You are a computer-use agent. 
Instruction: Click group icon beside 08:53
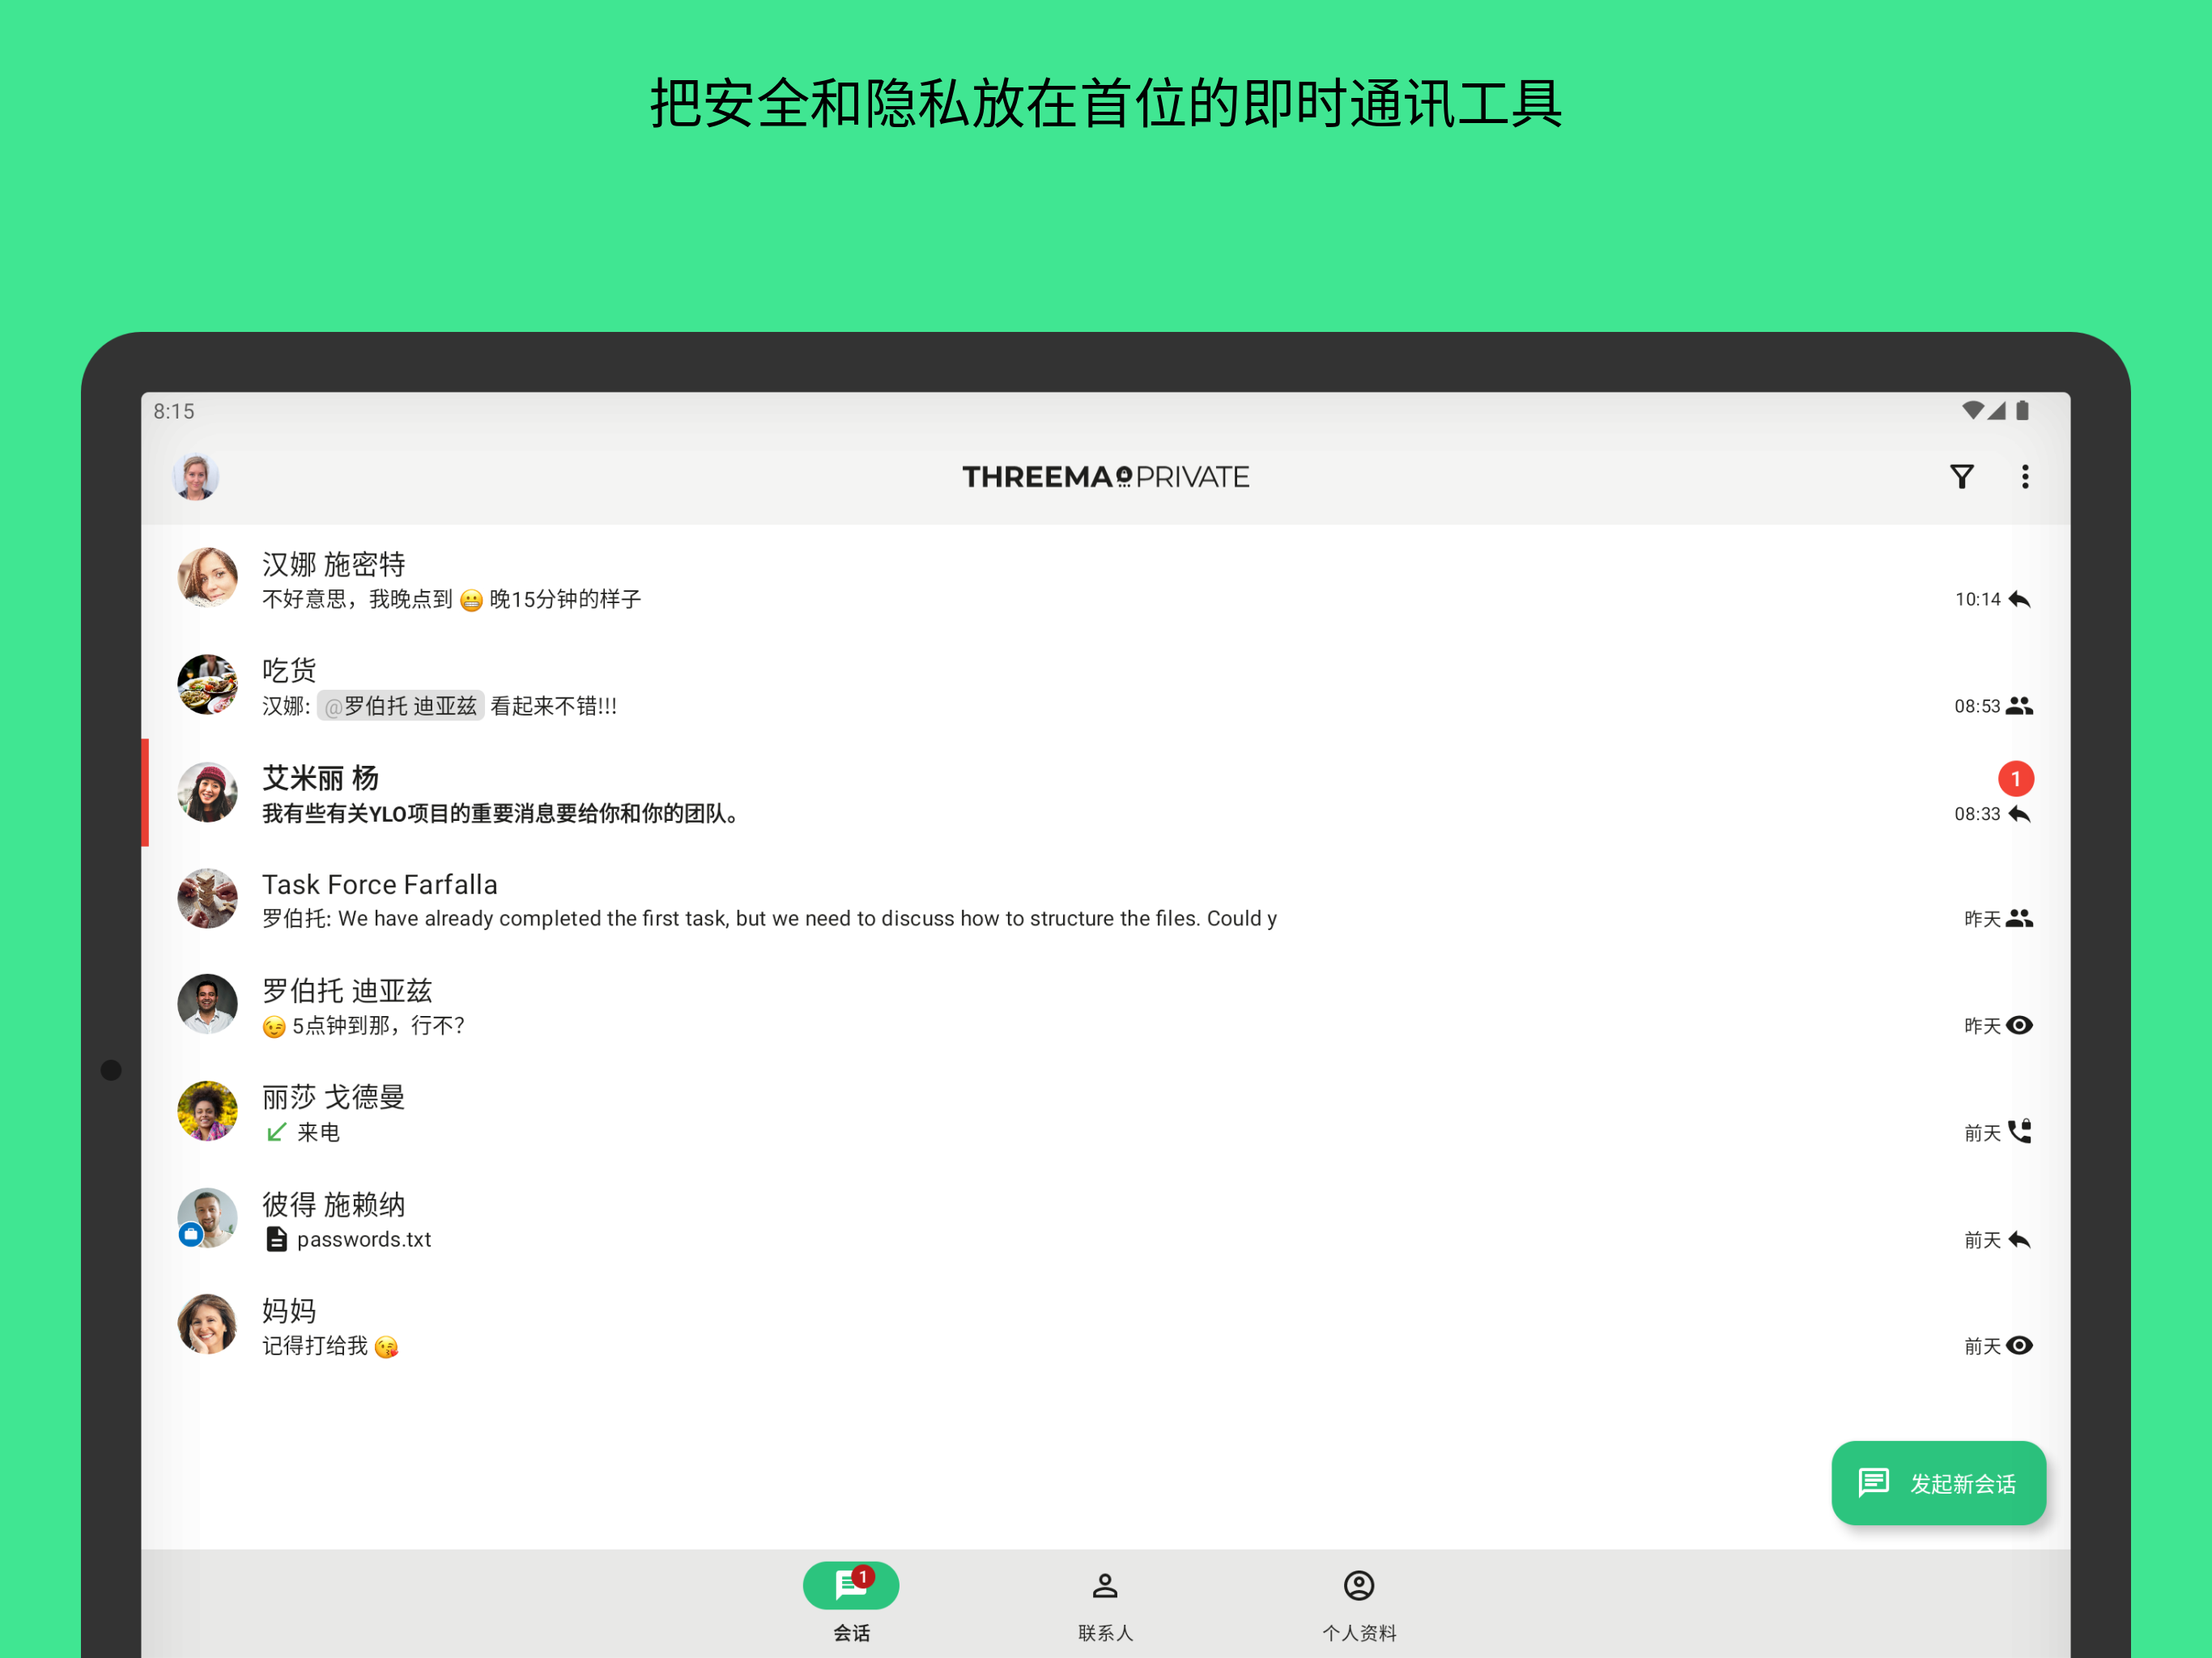click(2019, 706)
